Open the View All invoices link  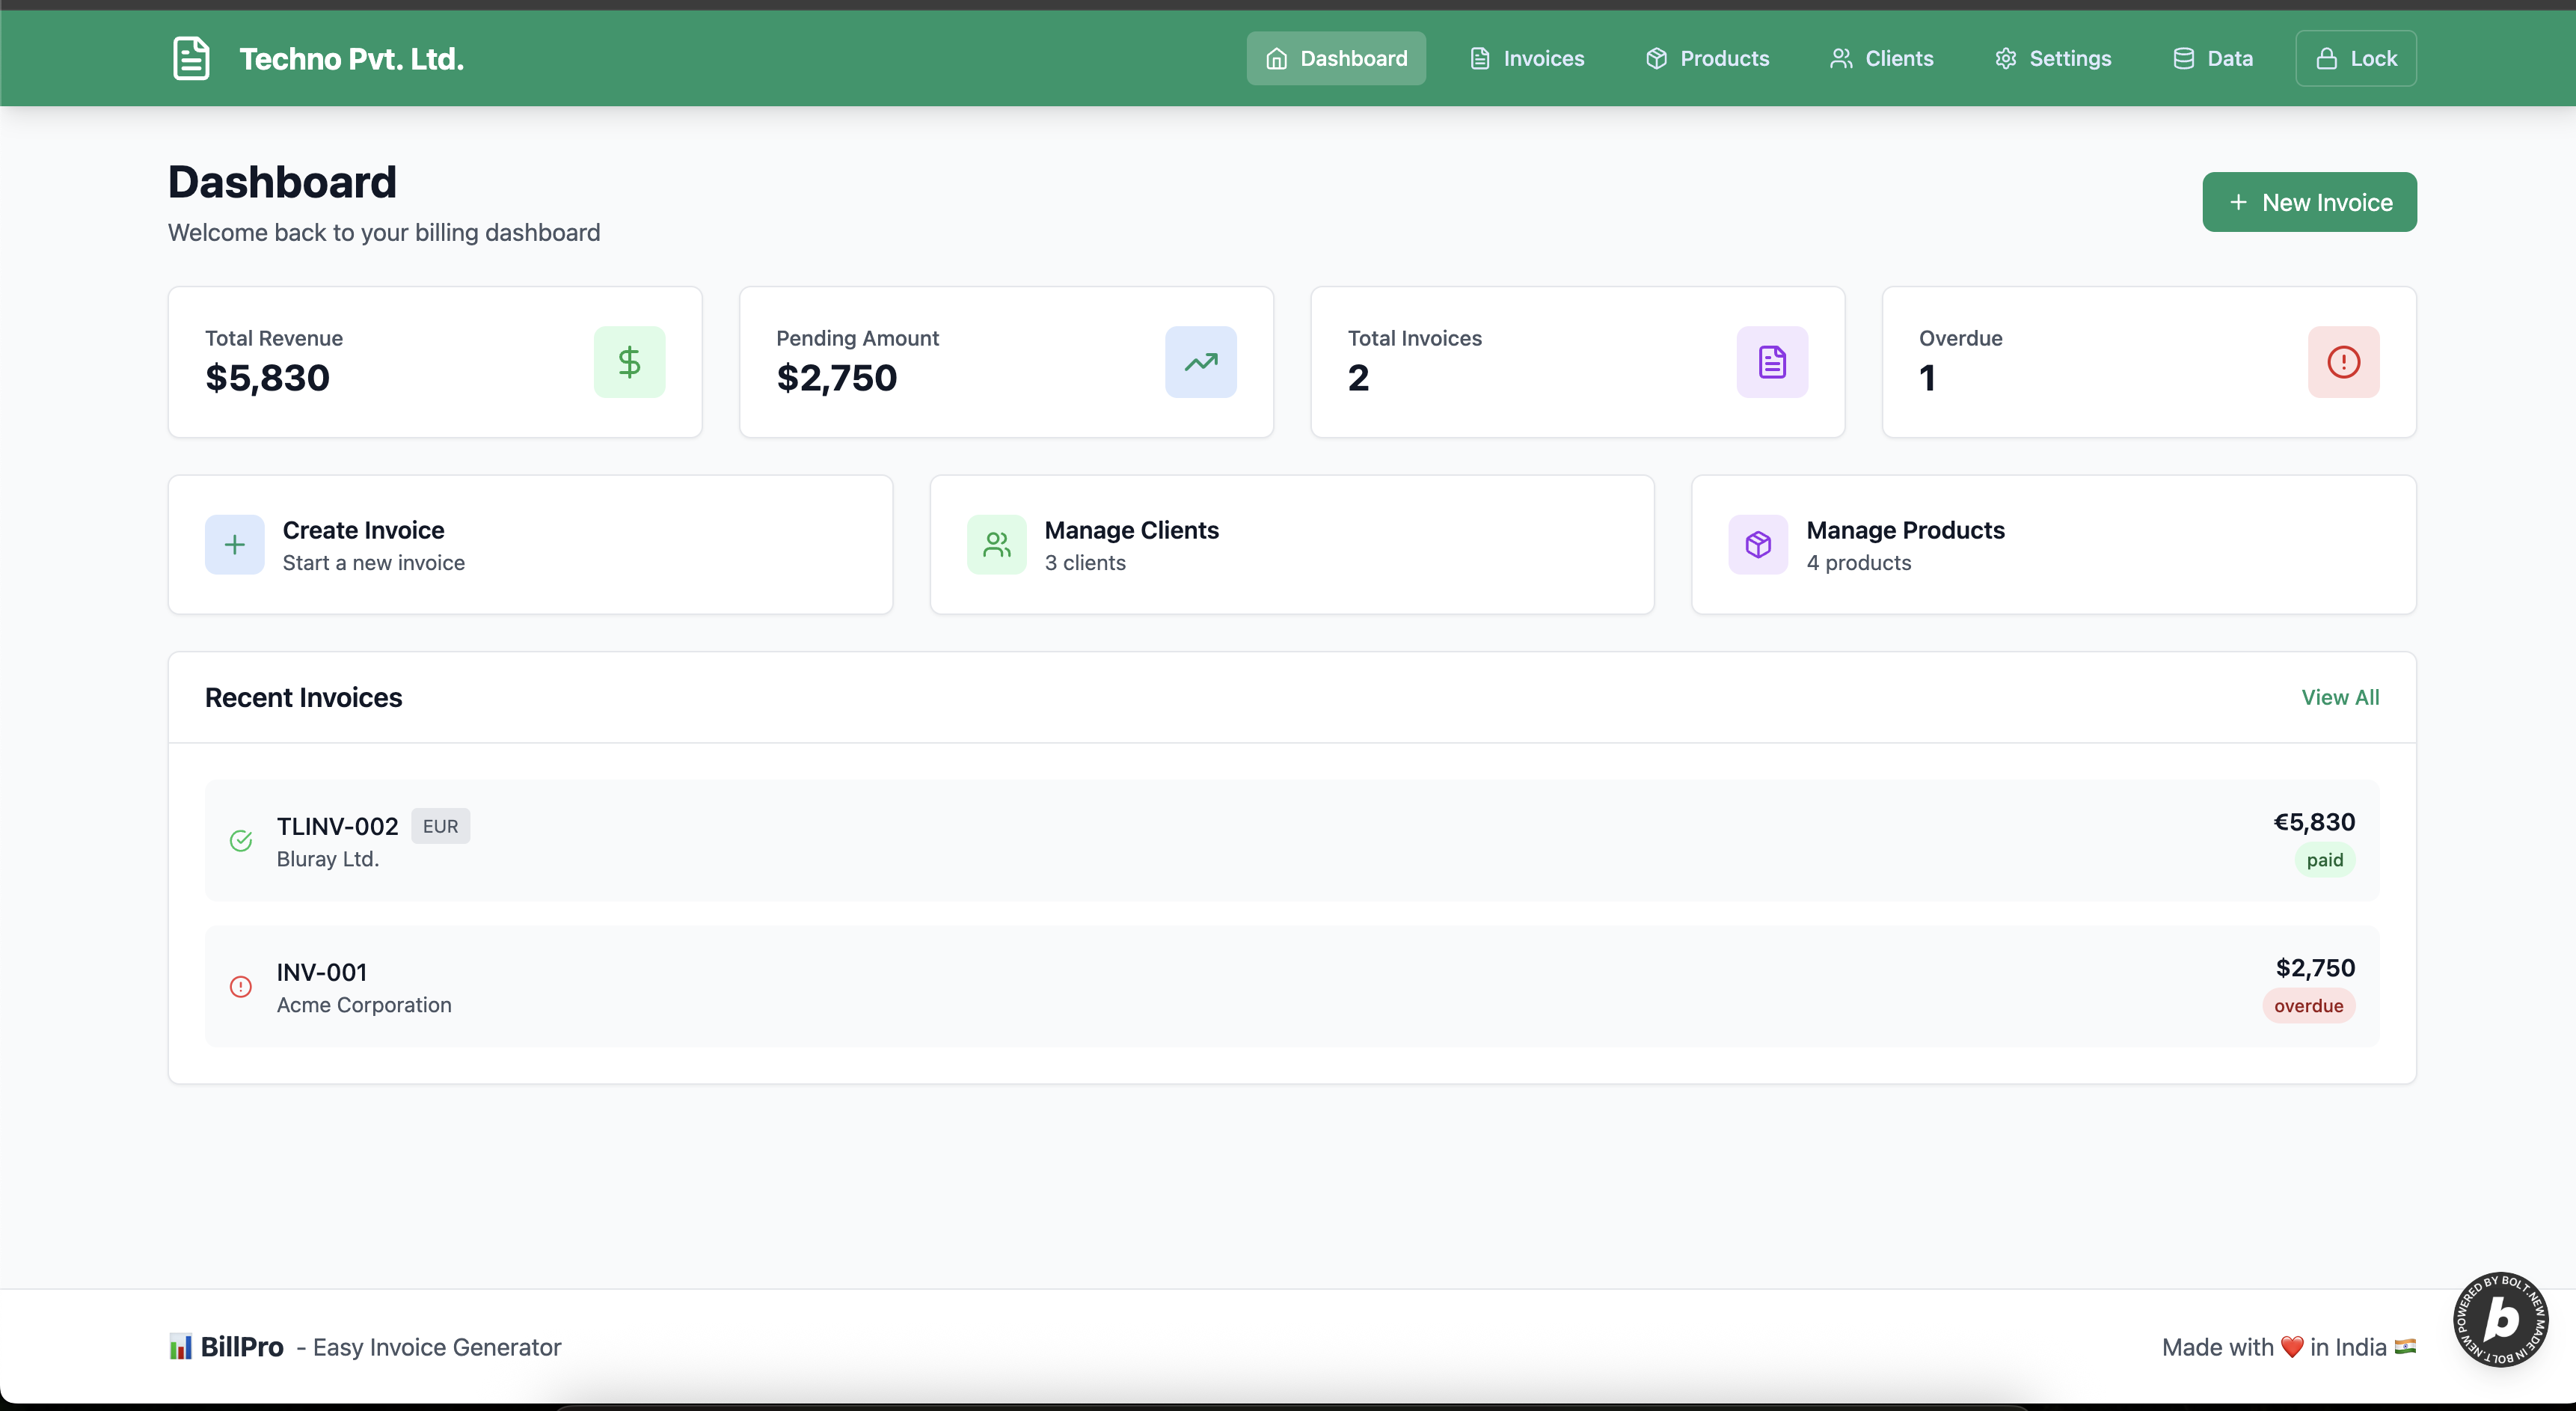pos(2339,697)
